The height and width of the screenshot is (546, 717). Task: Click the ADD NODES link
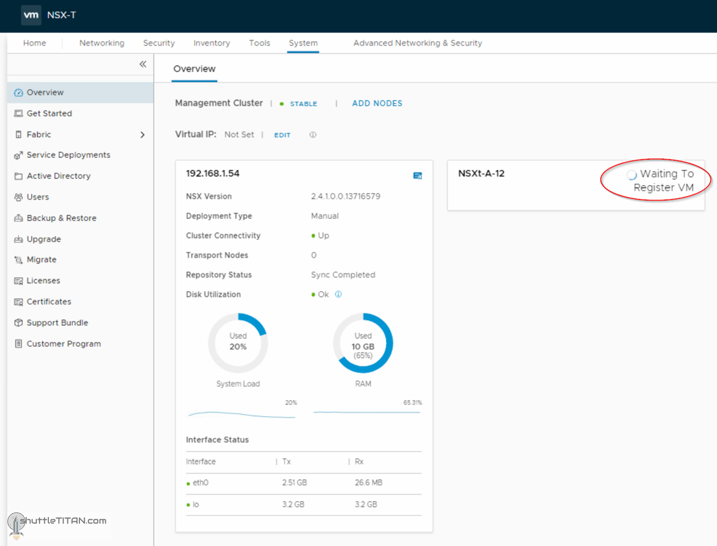point(377,104)
